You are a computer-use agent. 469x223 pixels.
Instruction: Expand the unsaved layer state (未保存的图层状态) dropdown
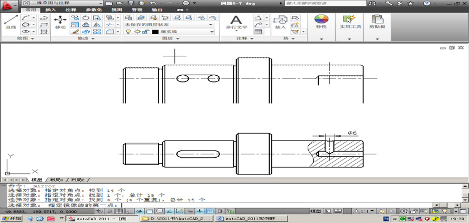211,25
